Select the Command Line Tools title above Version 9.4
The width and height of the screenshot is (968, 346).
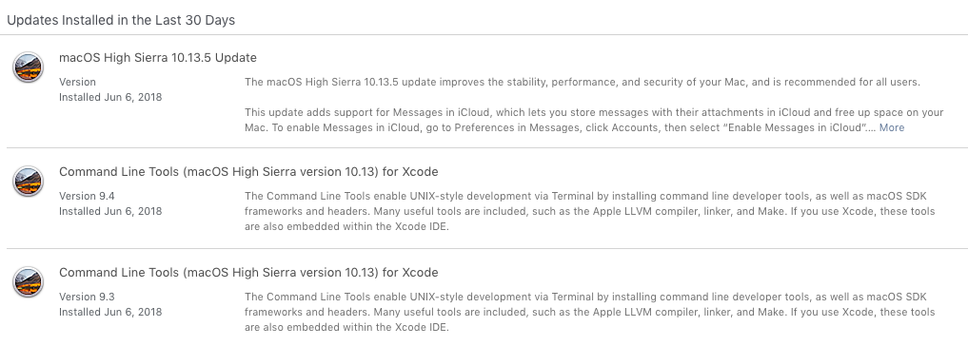pyautogui.click(x=248, y=171)
